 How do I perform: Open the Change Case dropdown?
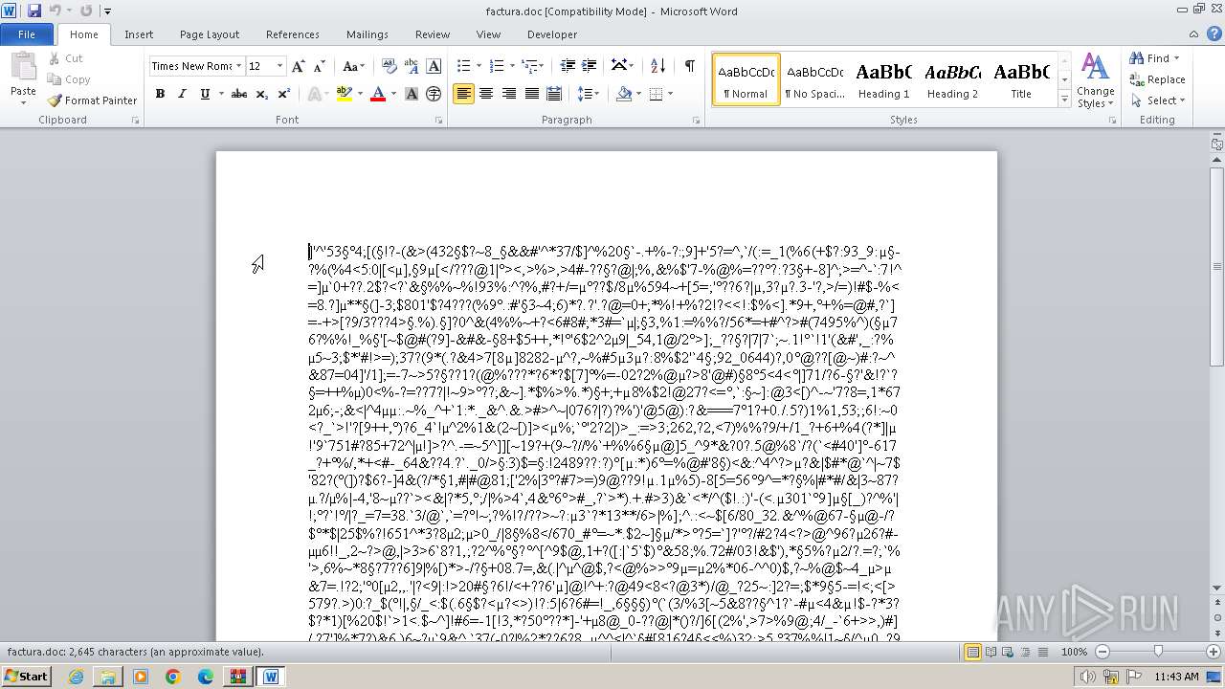(x=353, y=66)
